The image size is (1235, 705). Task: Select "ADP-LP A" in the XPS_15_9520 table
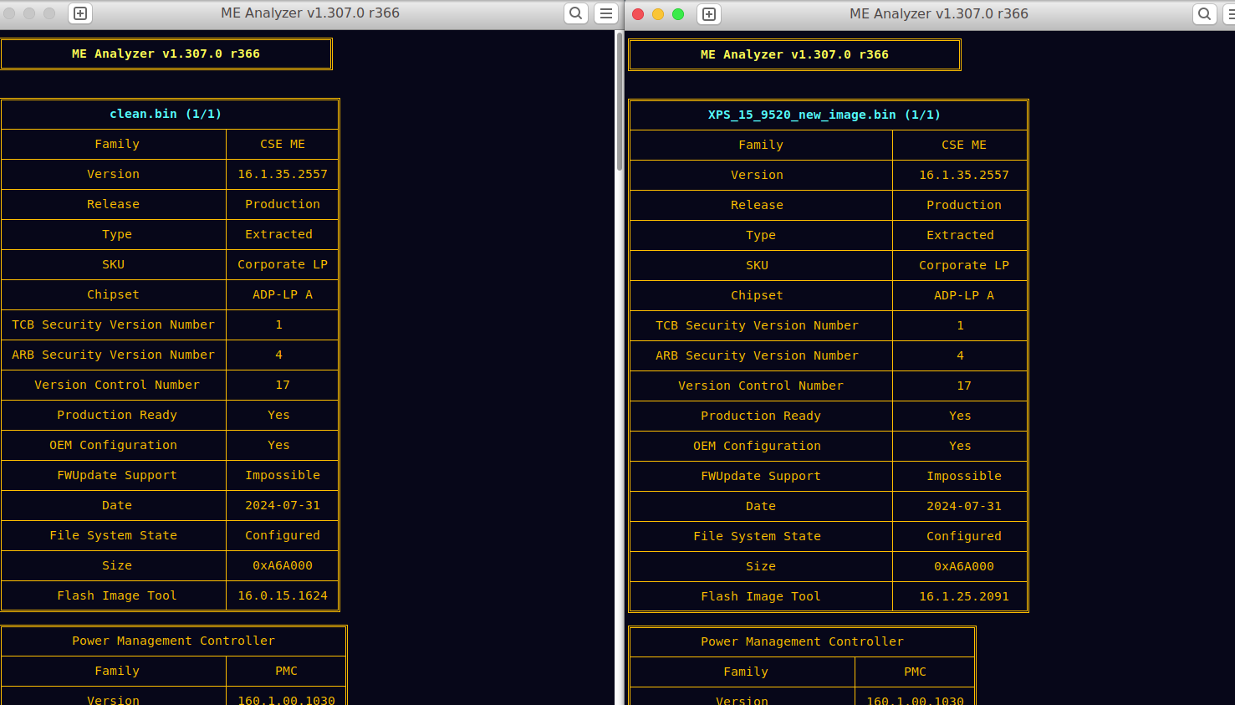[964, 295]
